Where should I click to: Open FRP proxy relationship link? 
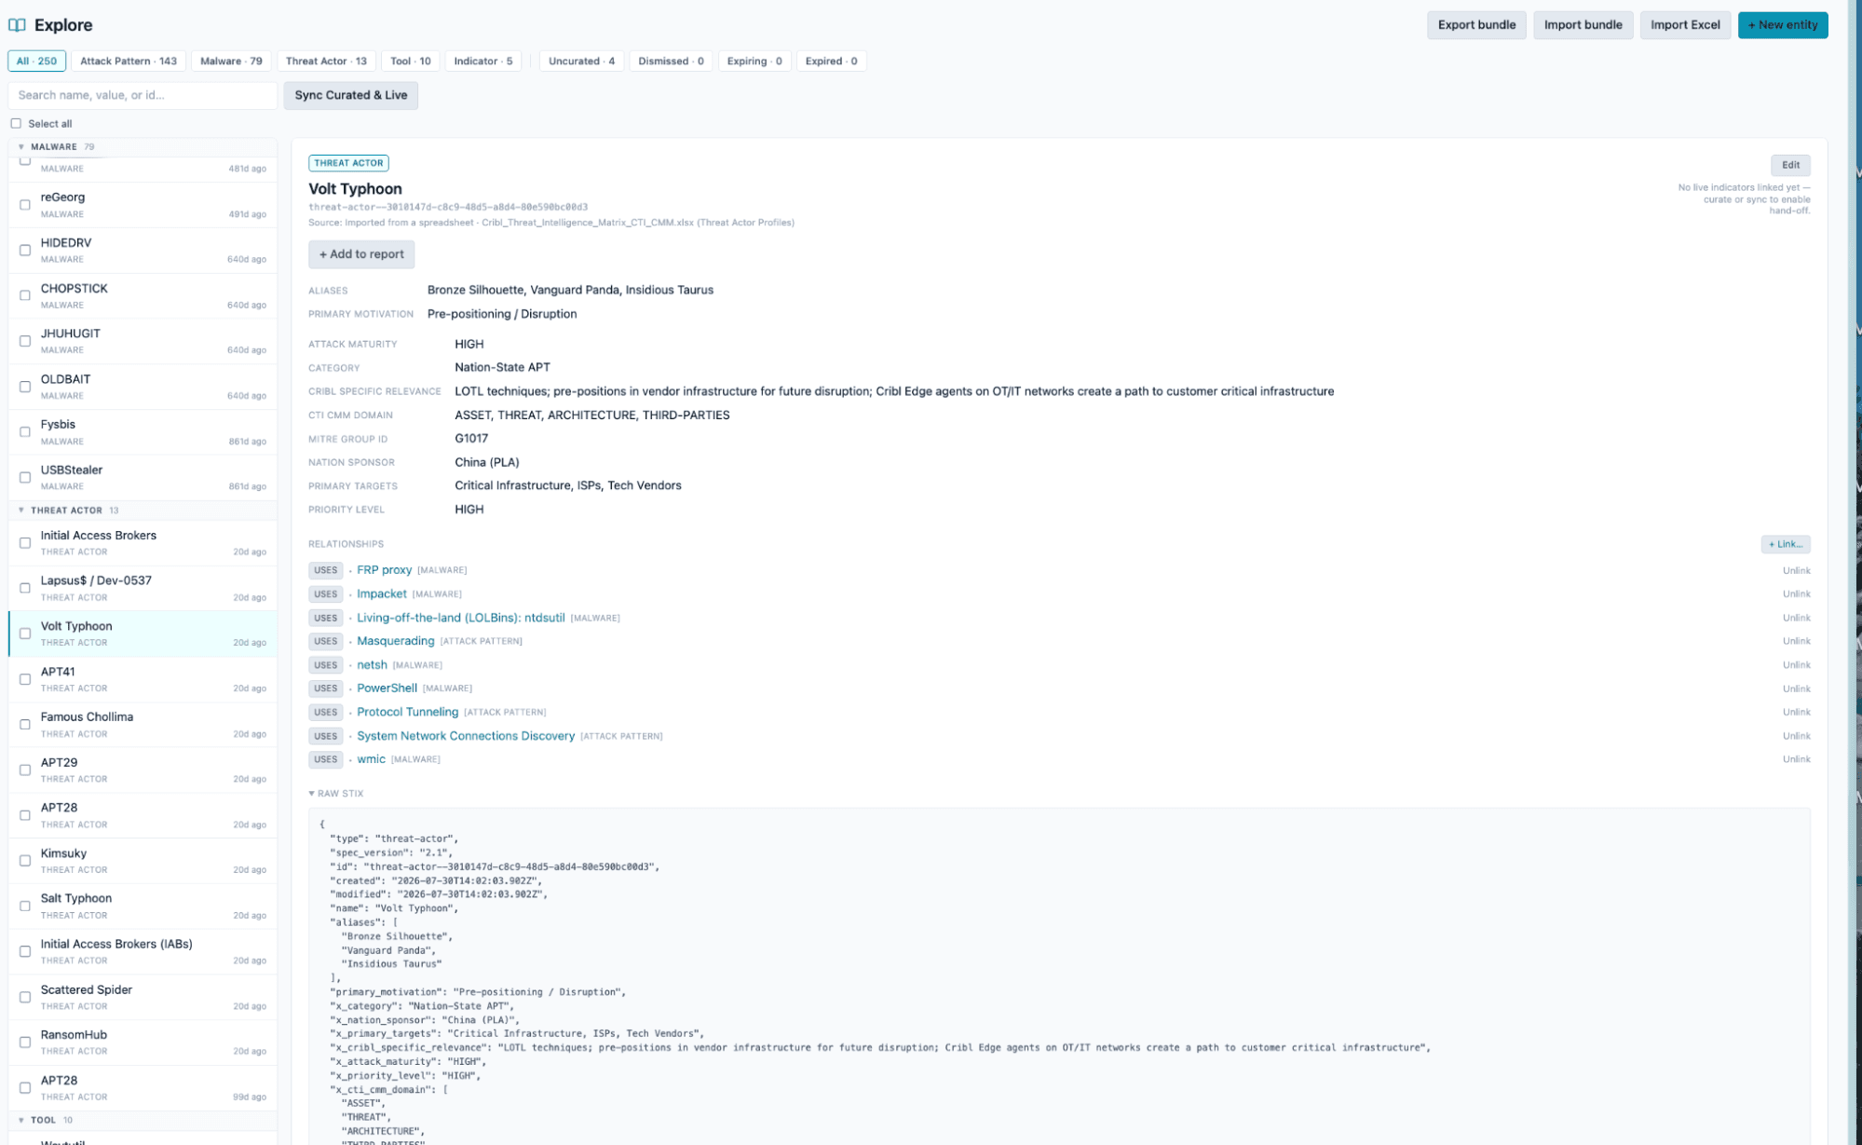point(384,570)
